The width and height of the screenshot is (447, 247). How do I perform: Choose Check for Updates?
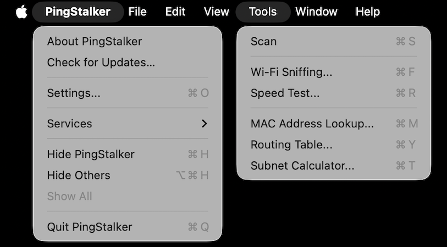pos(101,62)
